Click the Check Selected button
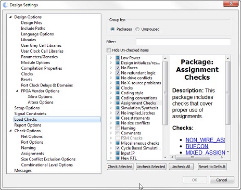241x190 pixels. point(120,167)
